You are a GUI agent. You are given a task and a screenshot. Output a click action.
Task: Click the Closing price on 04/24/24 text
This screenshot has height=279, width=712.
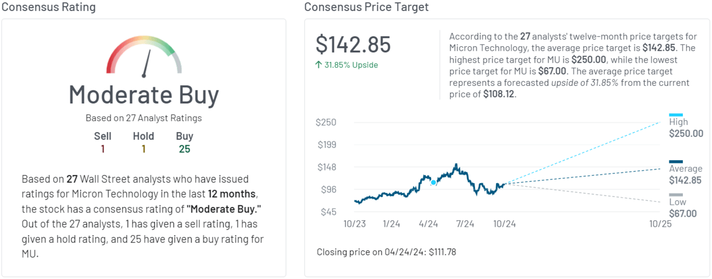click(386, 252)
